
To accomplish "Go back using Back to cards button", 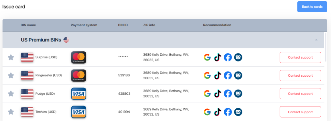I will point(312,7).
